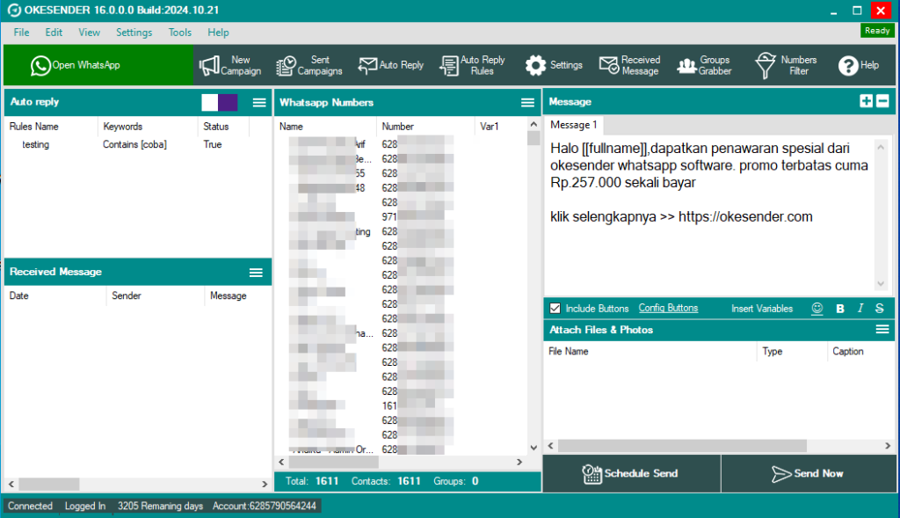Select the testing auto reply rule row
The image size is (900, 518).
(x=35, y=144)
